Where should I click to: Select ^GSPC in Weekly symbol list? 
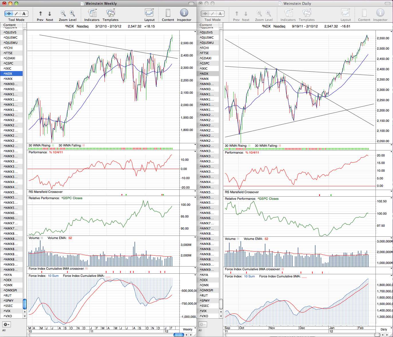[11, 63]
